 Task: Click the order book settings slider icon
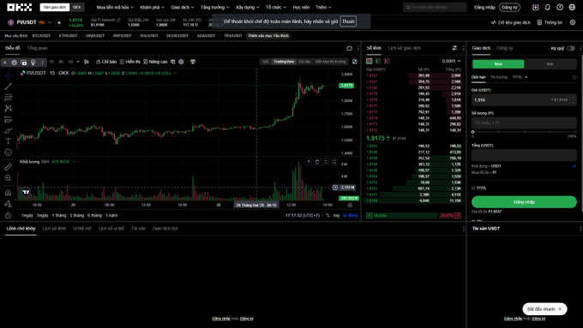point(454,48)
